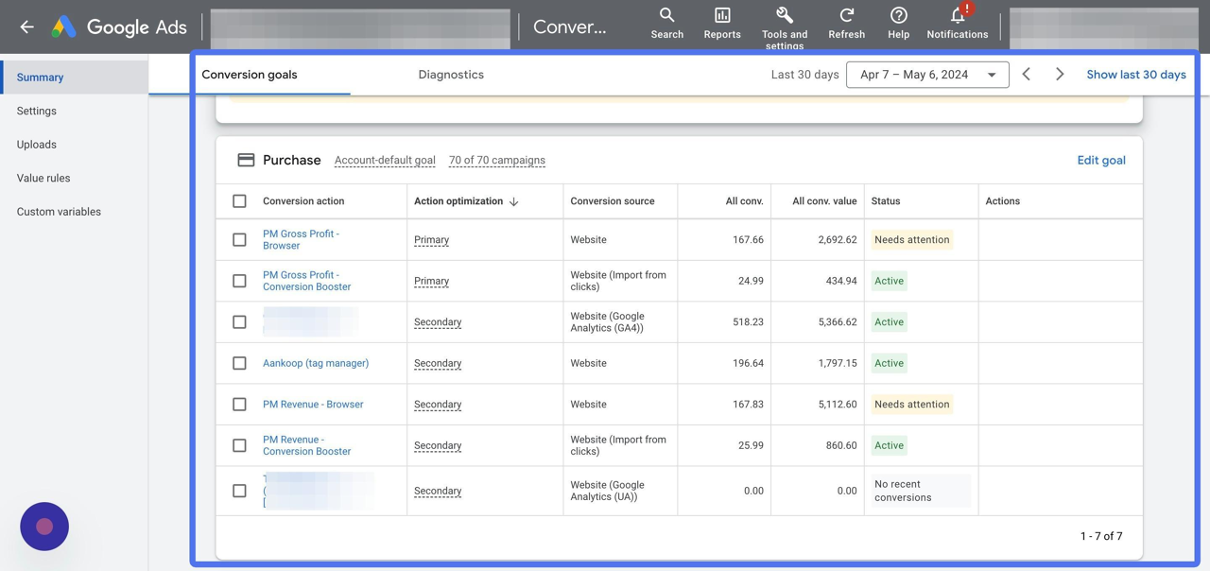Open Secondary optimization for PM Revenue - Browser
1210x571 pixels.
[438, 405]
